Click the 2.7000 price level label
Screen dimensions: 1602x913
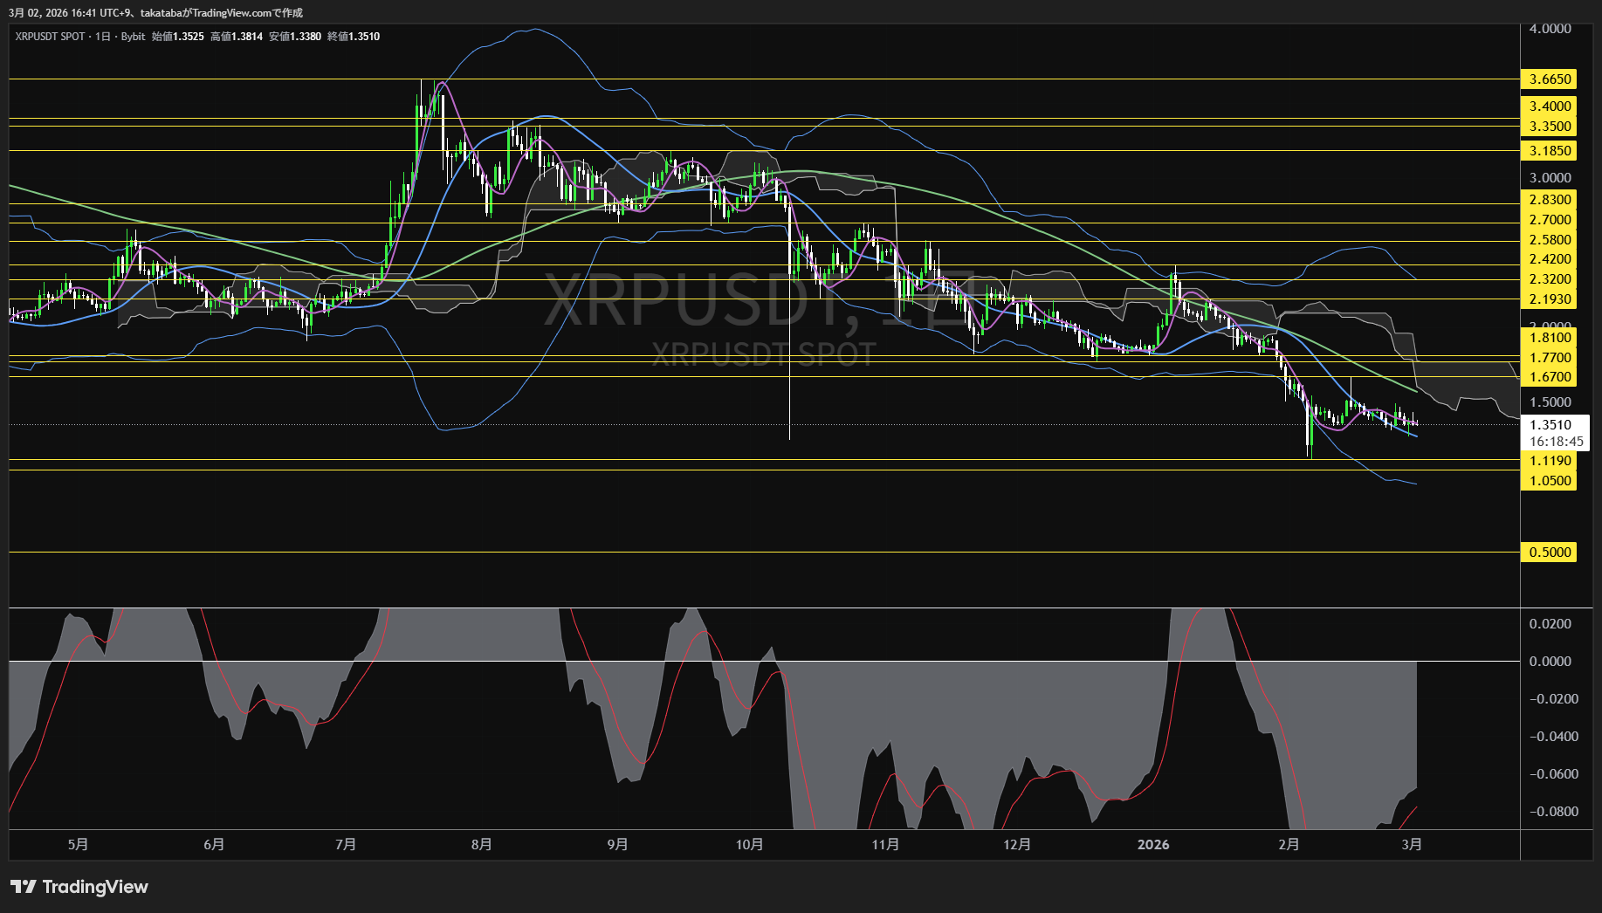point(1549,220)
